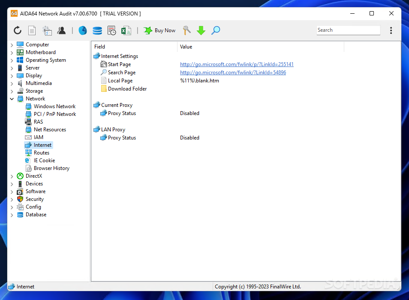Click the magnifier search toolbar icon
Viewport: 409px width, 300px height.
click(x=216, y=30)
